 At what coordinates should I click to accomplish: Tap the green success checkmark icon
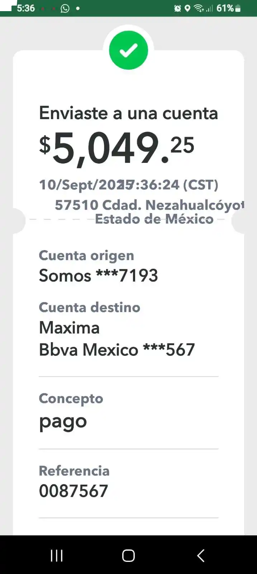(128, 50)
